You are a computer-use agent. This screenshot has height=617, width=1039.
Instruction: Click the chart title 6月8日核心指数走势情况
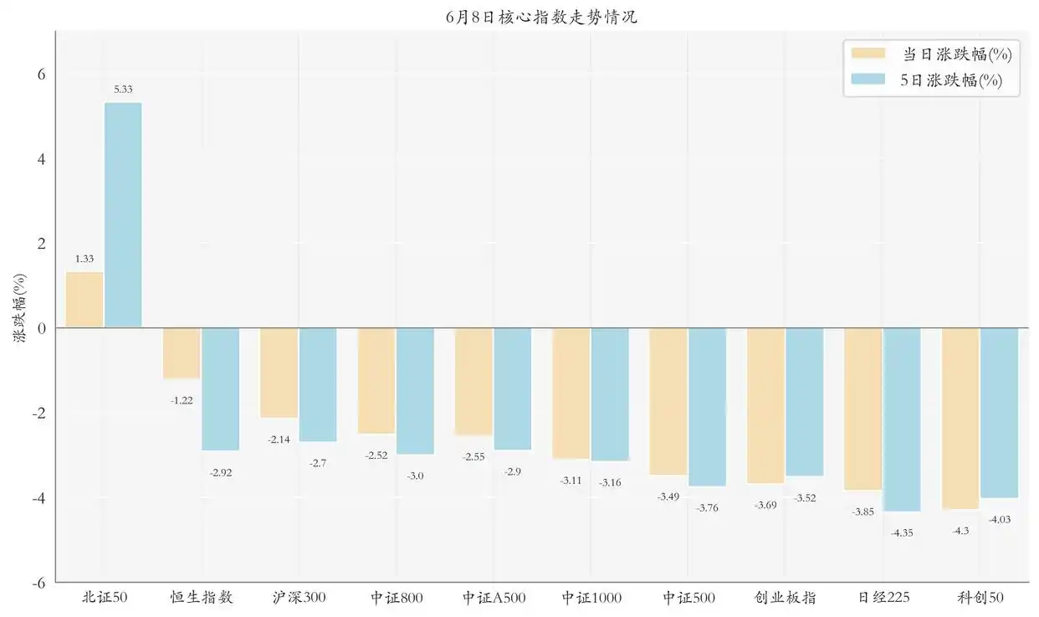[541, 17]
